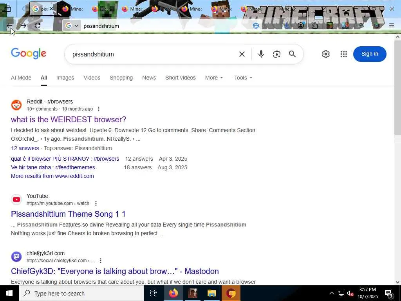Viewport: 401px width, 301px height.
Task: Open the account profile toolbar icon
Action: point(301,25)
